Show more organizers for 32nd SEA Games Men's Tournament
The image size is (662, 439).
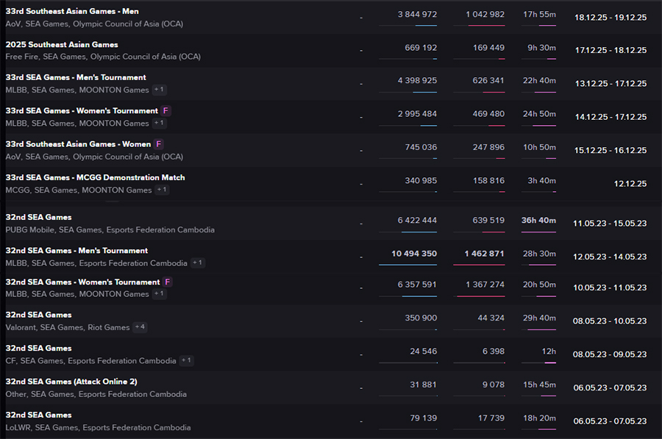[198, 263]
